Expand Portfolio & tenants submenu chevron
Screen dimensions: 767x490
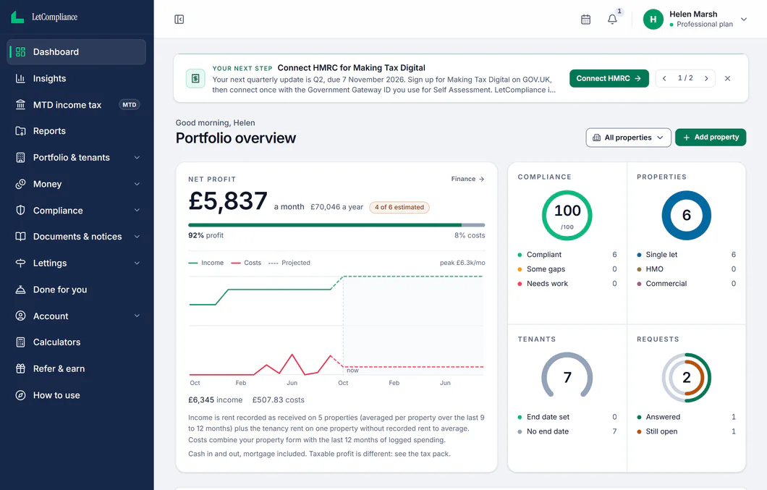(137, 158)
